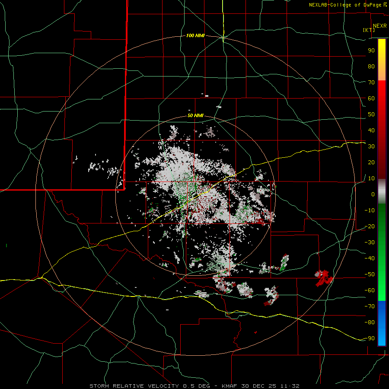Click the 10 value on the velocity scale

pos(371,179)
